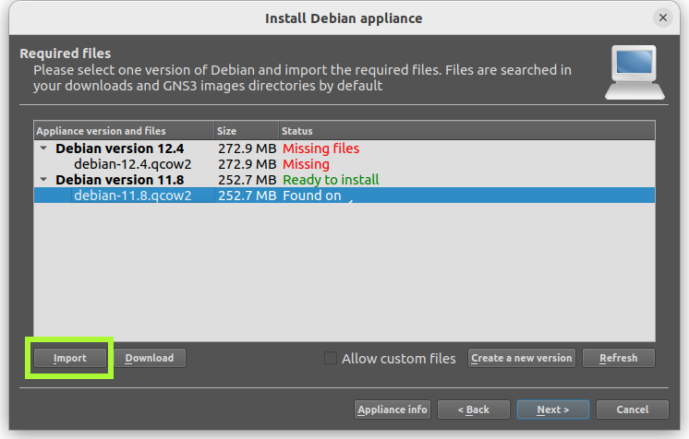The height and width of the screenshot is (439, 689).
Task: Collapse the Debian version 12.4 entry
Action: (x=43, y=148)
